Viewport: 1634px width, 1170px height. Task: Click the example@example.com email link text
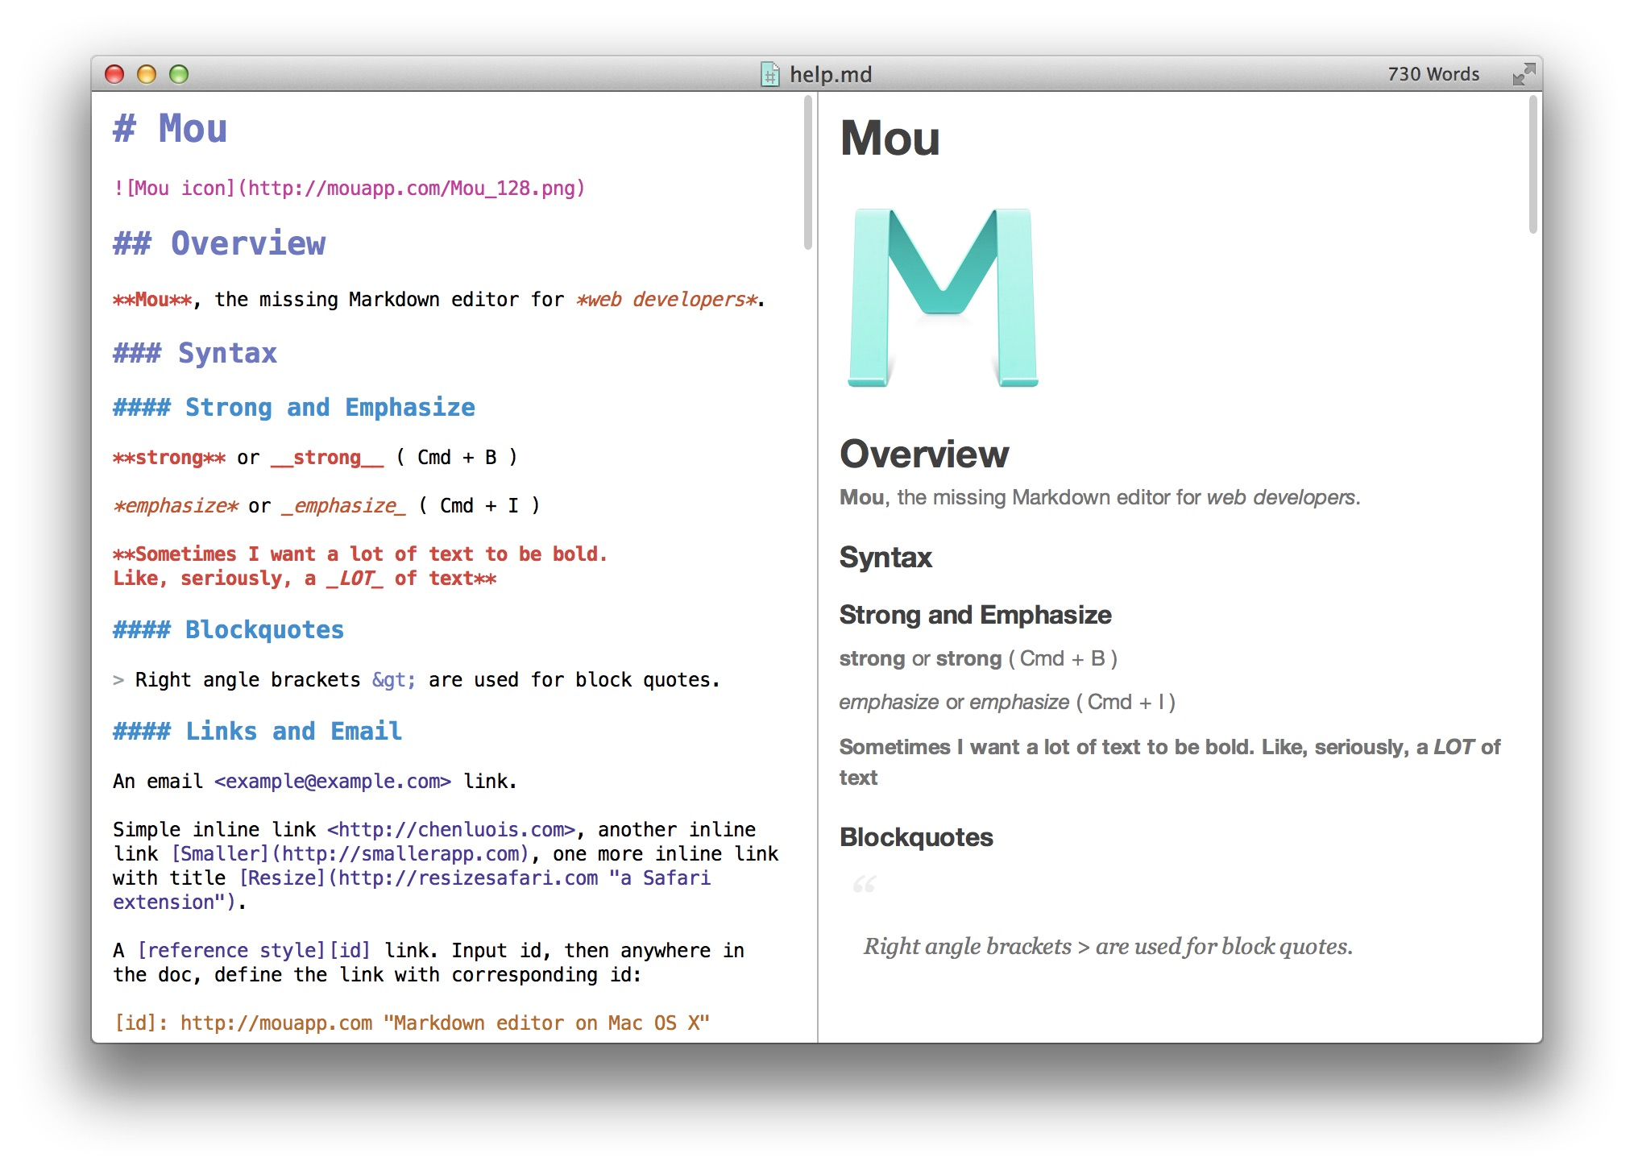coord(332,782)
